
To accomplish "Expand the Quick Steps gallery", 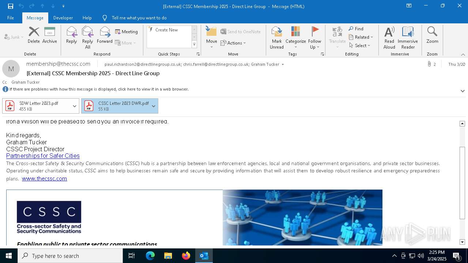I will pos(194,45).
